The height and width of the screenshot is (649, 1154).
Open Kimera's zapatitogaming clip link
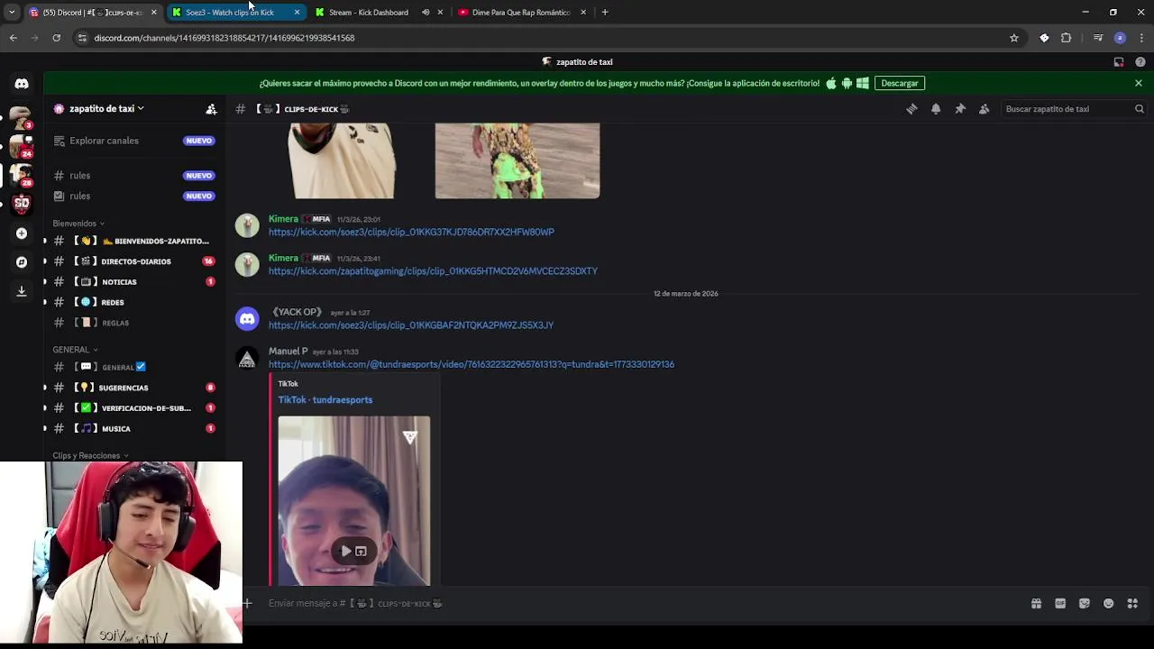click(x=433, y=271)
